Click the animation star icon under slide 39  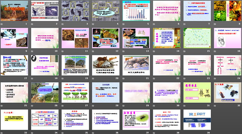(x=184, y=133)
